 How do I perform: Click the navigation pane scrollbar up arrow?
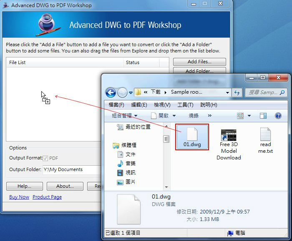click(x=166, y=127)
